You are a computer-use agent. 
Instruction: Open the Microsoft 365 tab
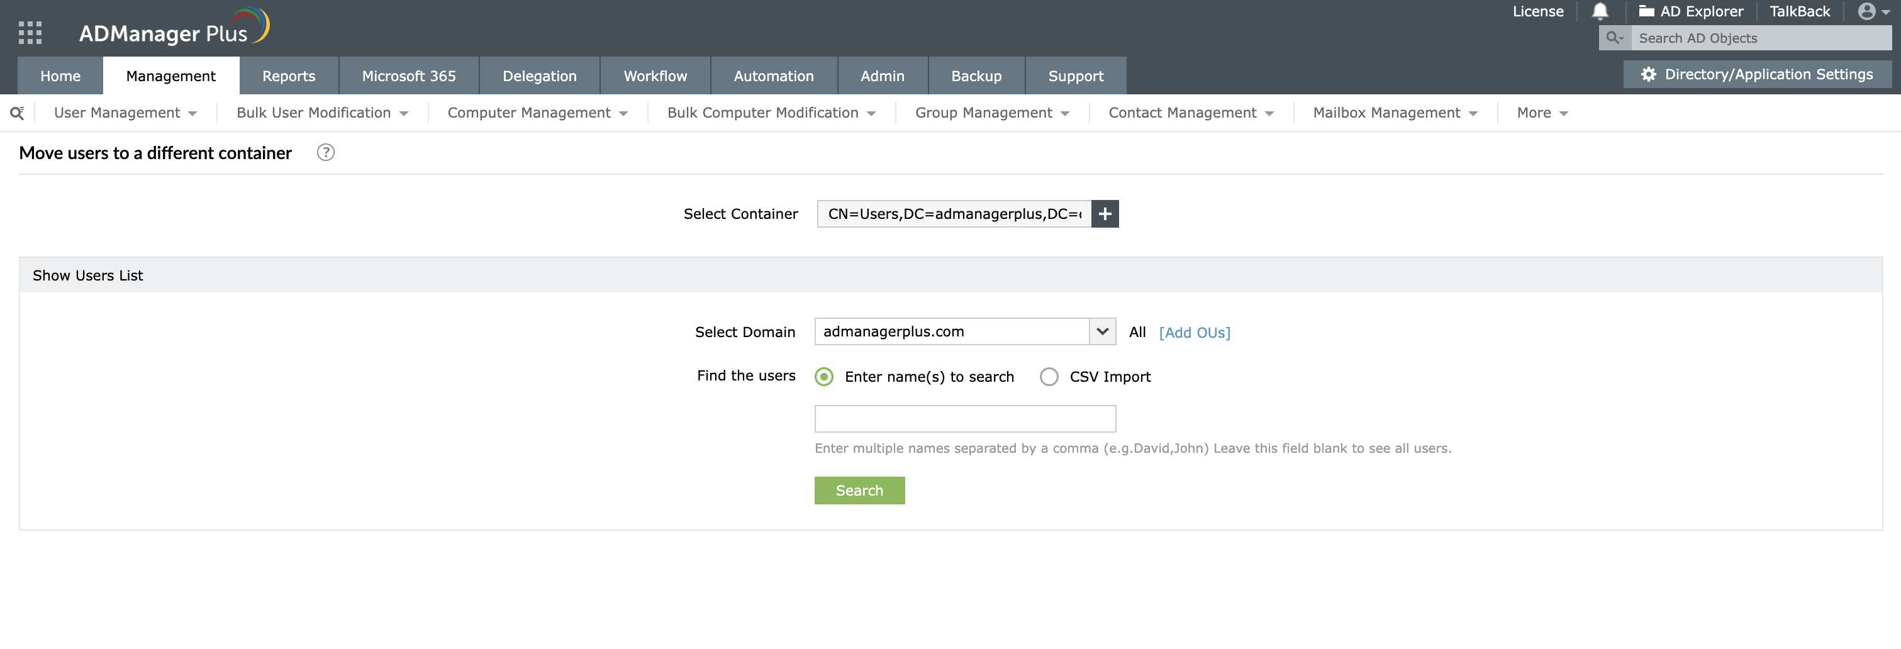[x=409, y=76]
